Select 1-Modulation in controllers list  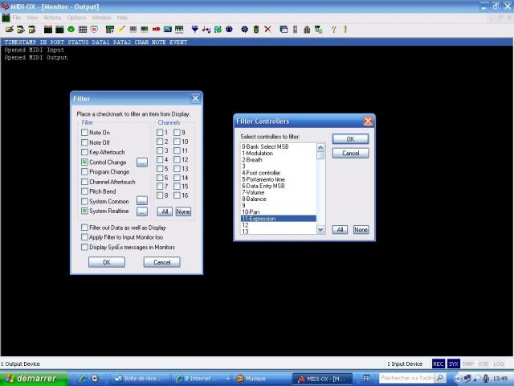pos(279,154)
